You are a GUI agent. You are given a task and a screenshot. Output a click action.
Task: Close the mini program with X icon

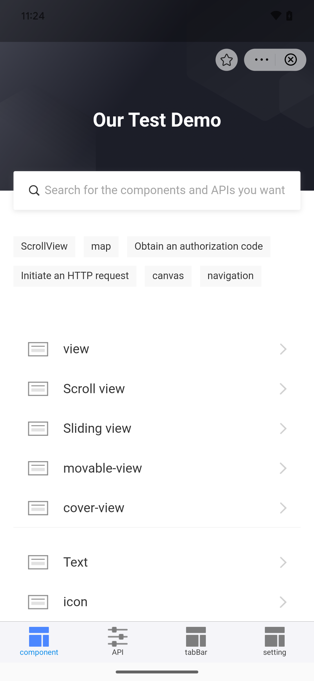[x=290, y=60]
